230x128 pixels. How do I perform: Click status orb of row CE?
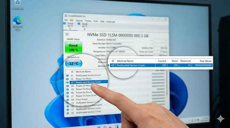pyautogui.click(x=68, y=113)
